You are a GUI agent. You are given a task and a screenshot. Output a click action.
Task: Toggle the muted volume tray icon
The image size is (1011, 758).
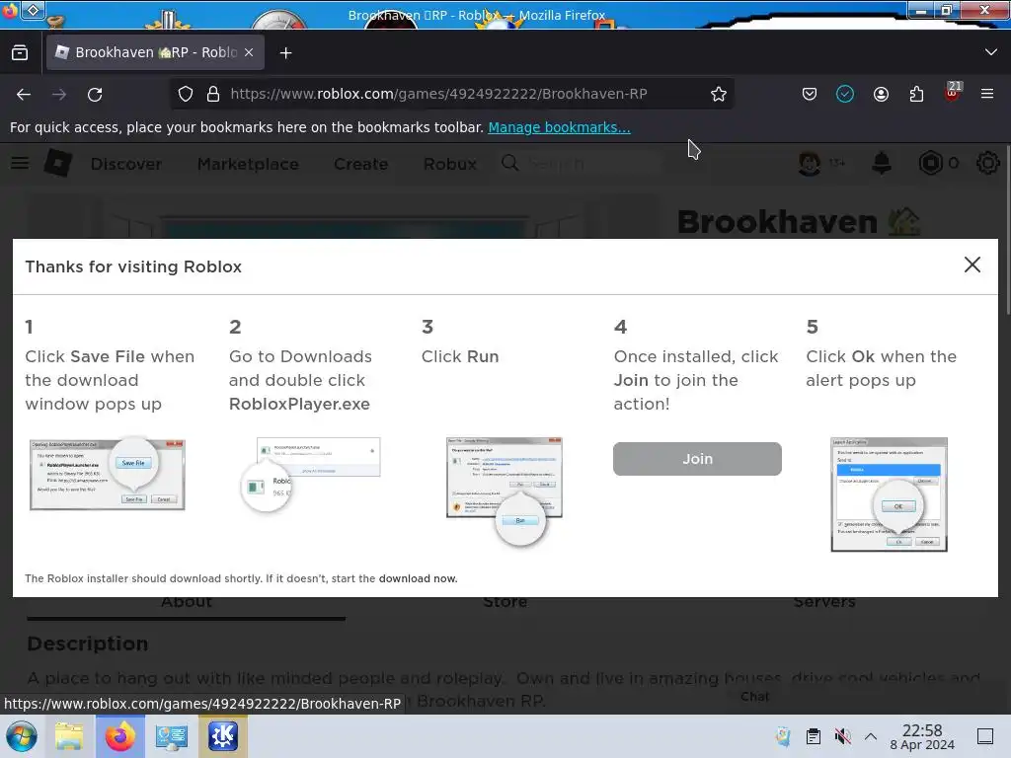pyautogui.click(x=842, y=736)
